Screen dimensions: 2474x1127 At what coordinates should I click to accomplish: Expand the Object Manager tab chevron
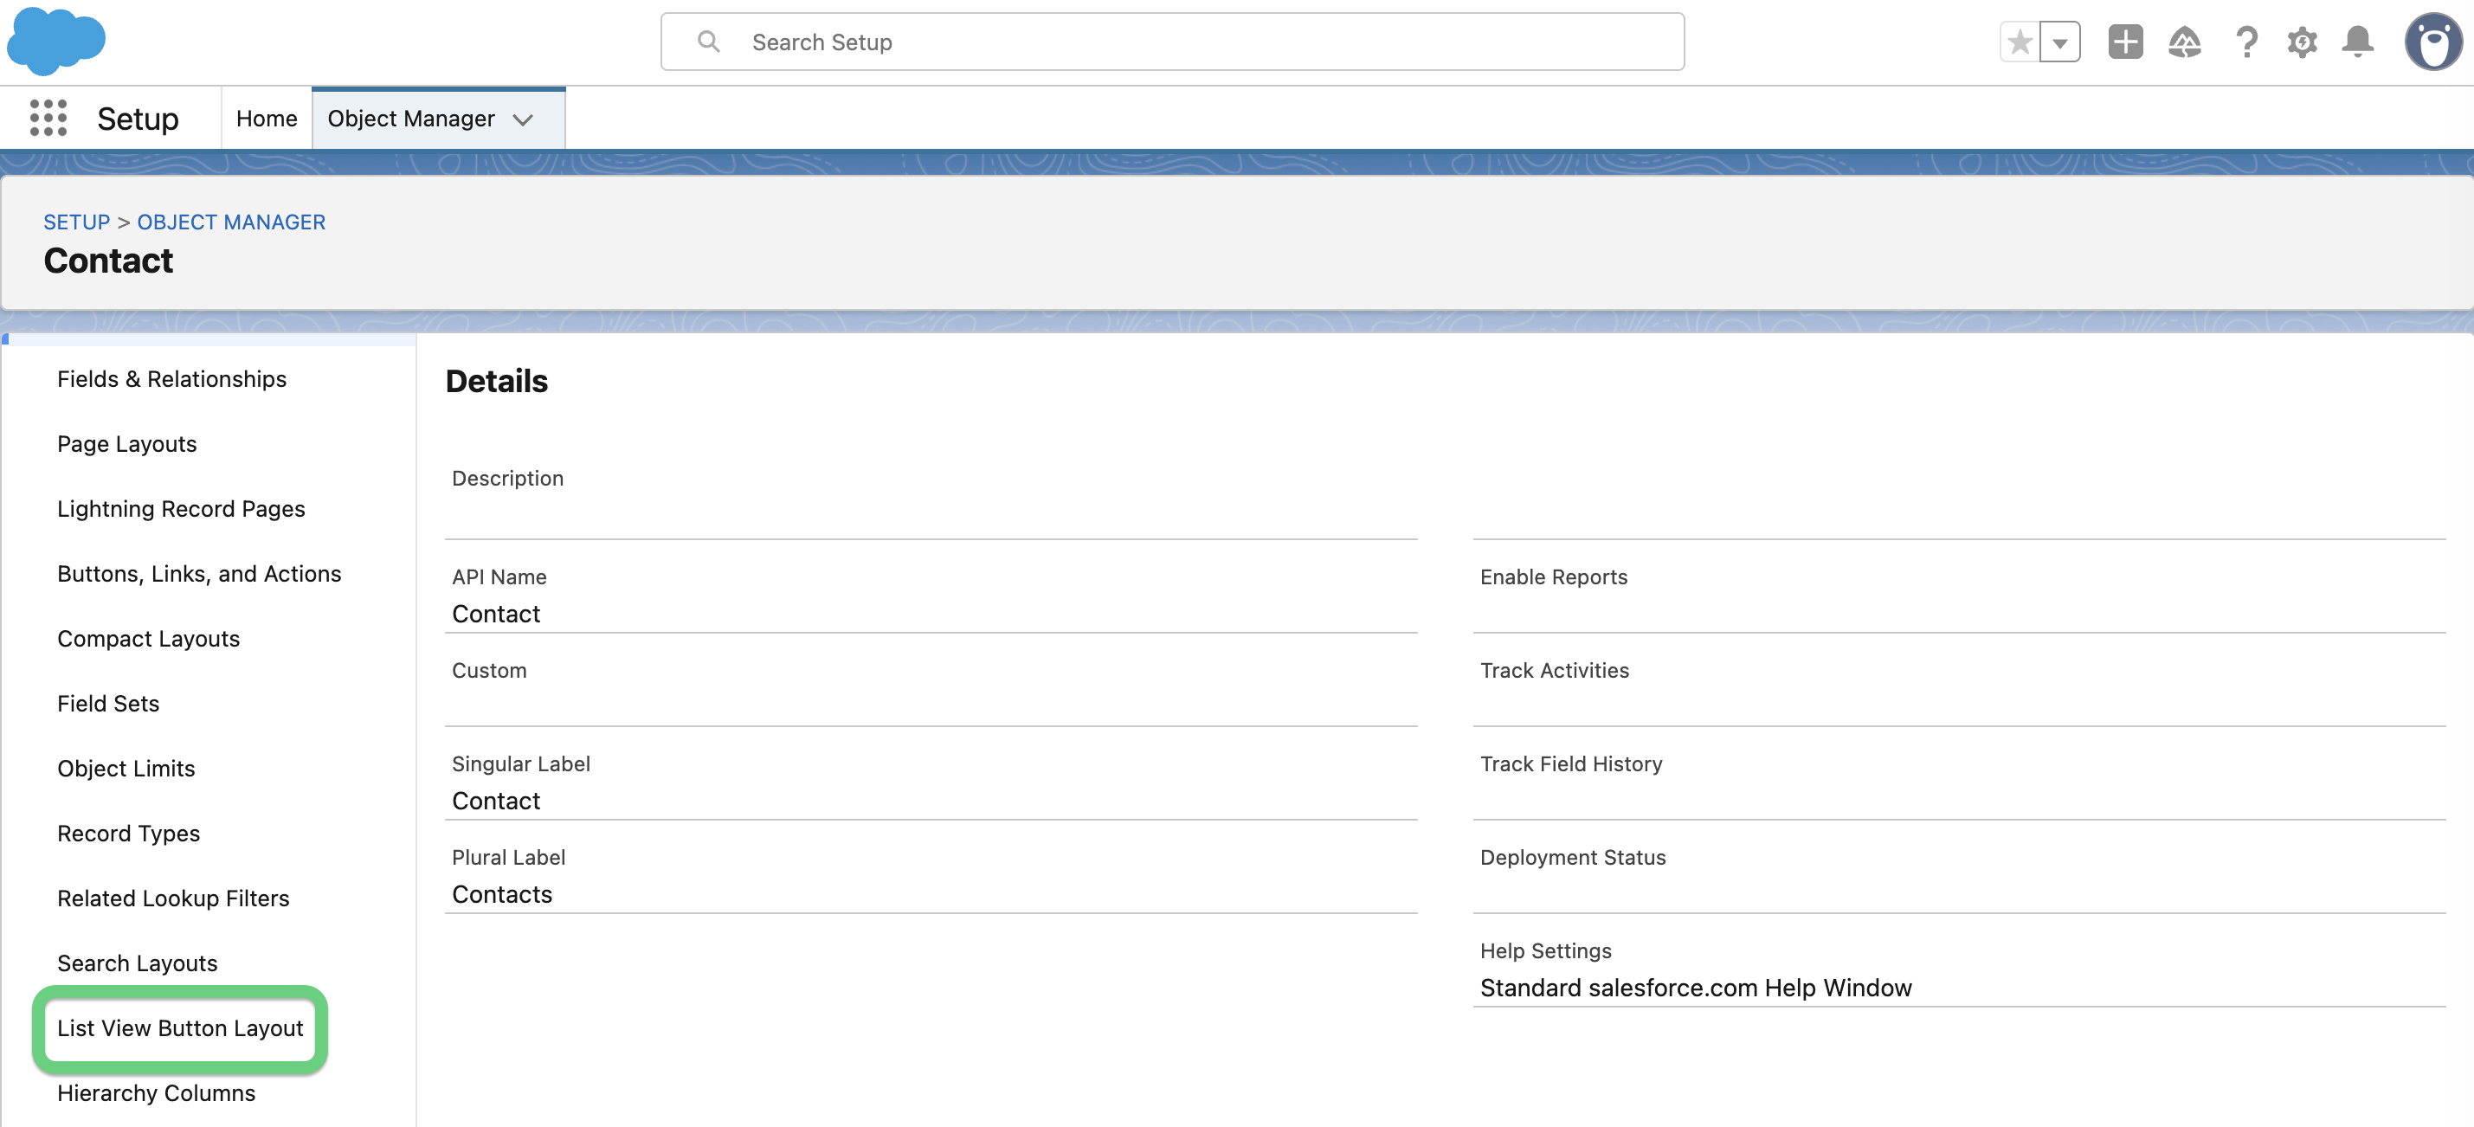523,119
